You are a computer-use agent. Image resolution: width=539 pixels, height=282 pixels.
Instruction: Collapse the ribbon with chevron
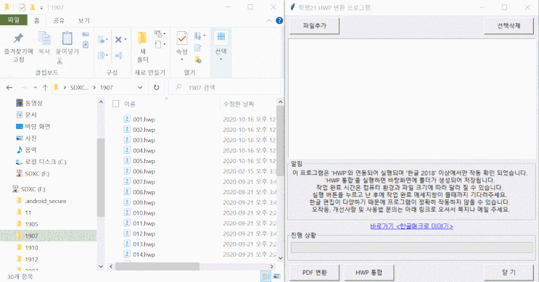click(269, 20)
